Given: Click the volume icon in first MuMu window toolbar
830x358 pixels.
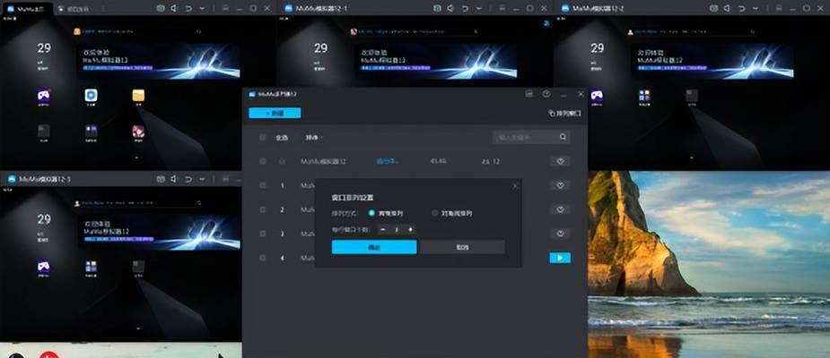Looking at the screenshot, I should 174,8.
